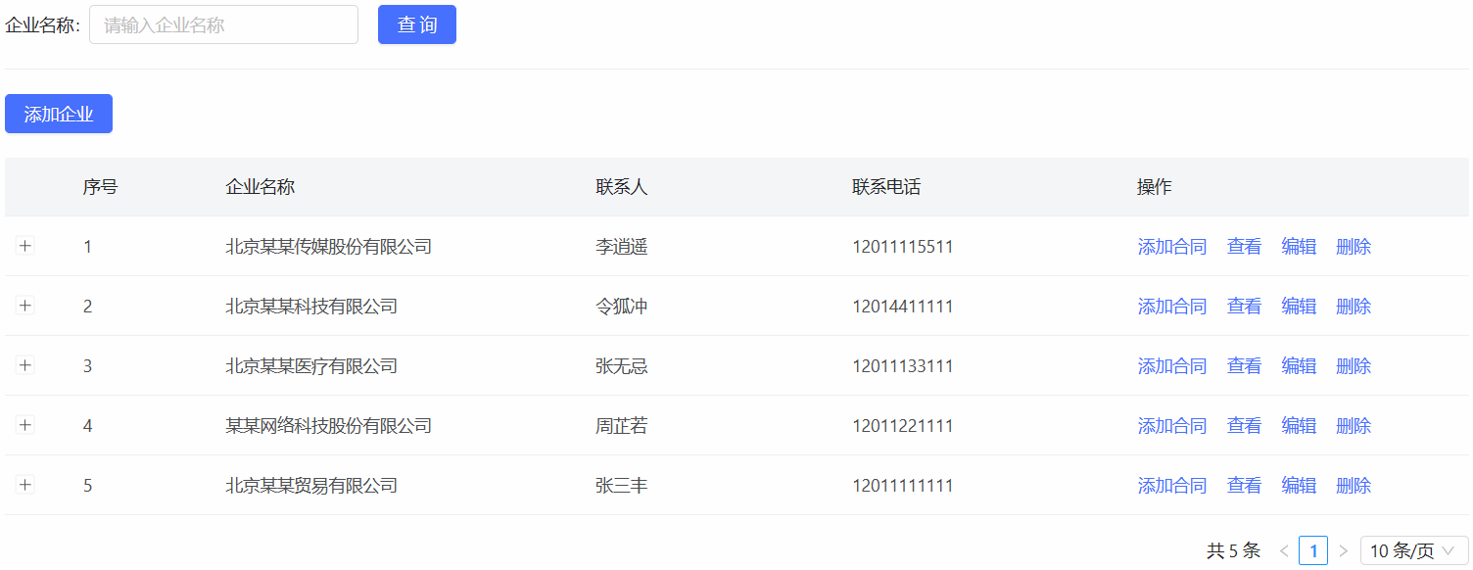This screenshot has height=570, width=1473.
Task: Click the 查询 search button
Action: 416,24
